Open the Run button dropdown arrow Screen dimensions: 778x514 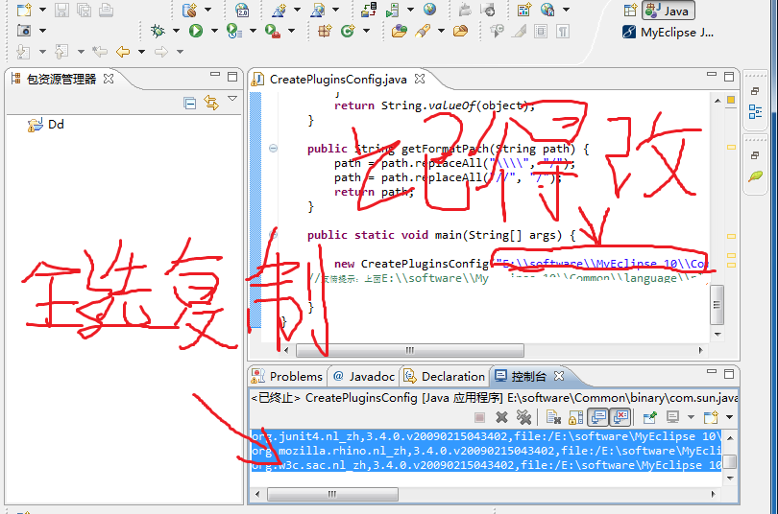pos(211,31)
